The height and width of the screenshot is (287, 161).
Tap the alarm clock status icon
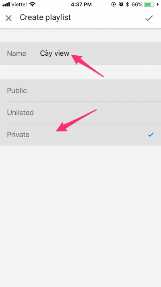click(x=121, y=4)
